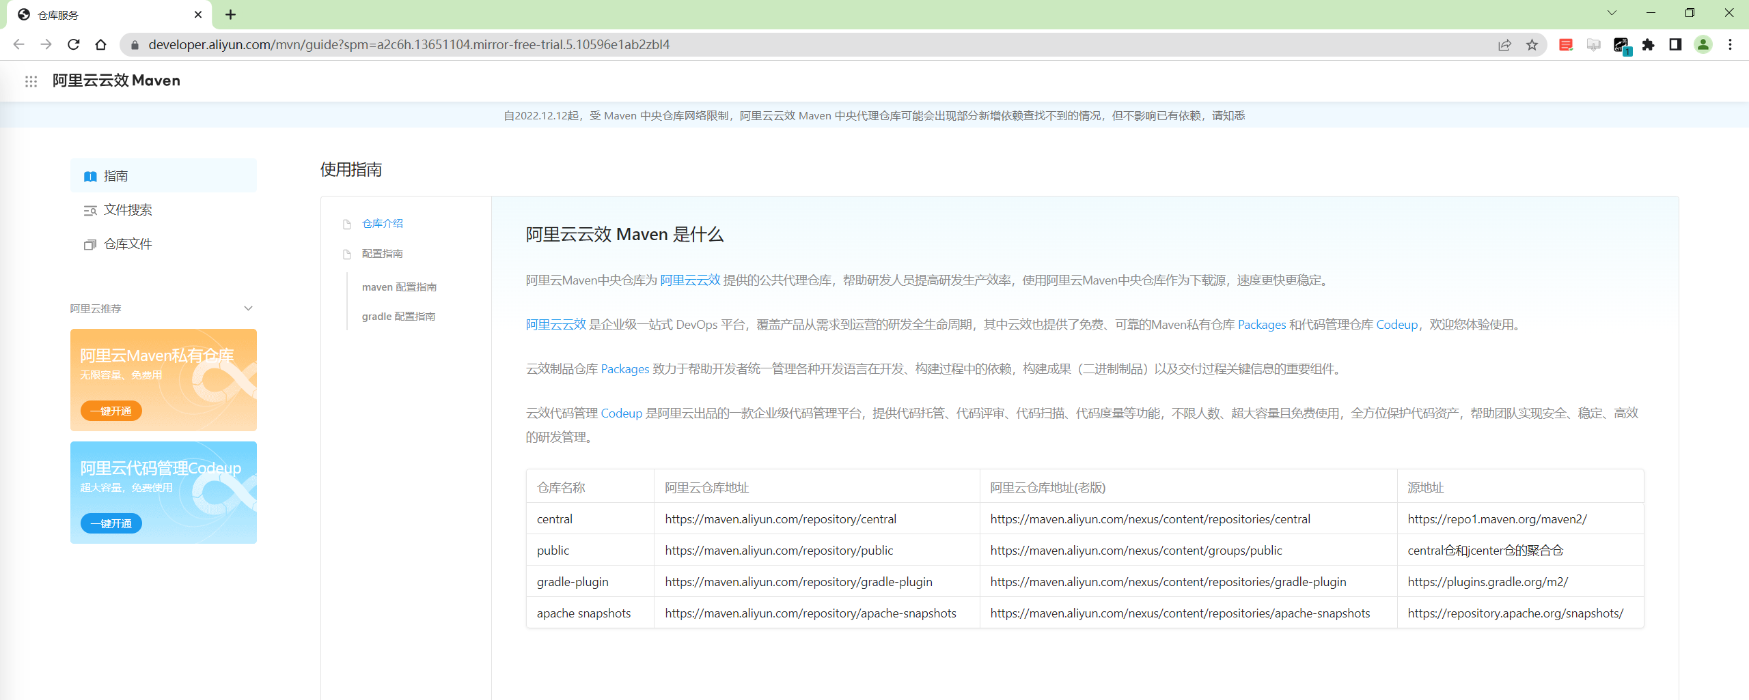Screen dimensions: 1749x700
Task: Open the 阿里云代码管理Codeup promo banner
Action: coord(163,493)
